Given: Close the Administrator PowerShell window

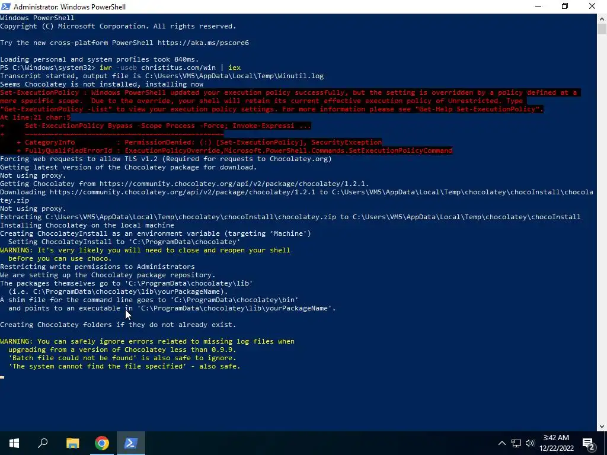Looking at the screenshot, I should 592,7.
